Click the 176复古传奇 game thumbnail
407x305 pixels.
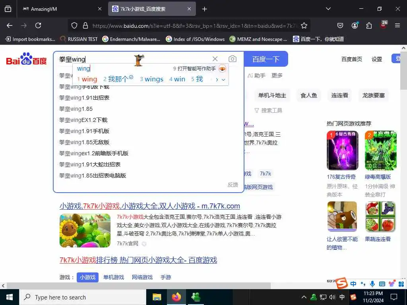(x=342, y=151)
